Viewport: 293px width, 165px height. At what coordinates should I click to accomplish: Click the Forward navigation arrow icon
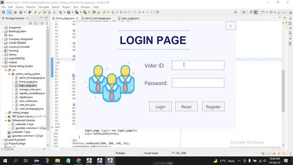[x=147, y=12]
